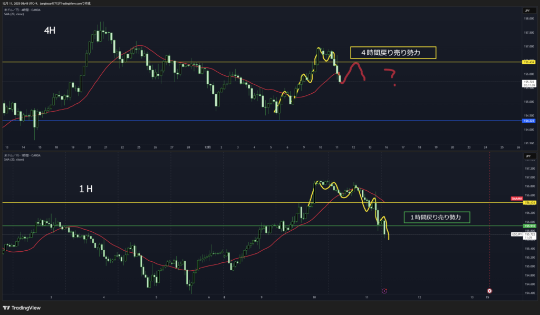Screen dimensions: 540x315
Task: Select the white 4H text annotation
Action: click(50, 31)
